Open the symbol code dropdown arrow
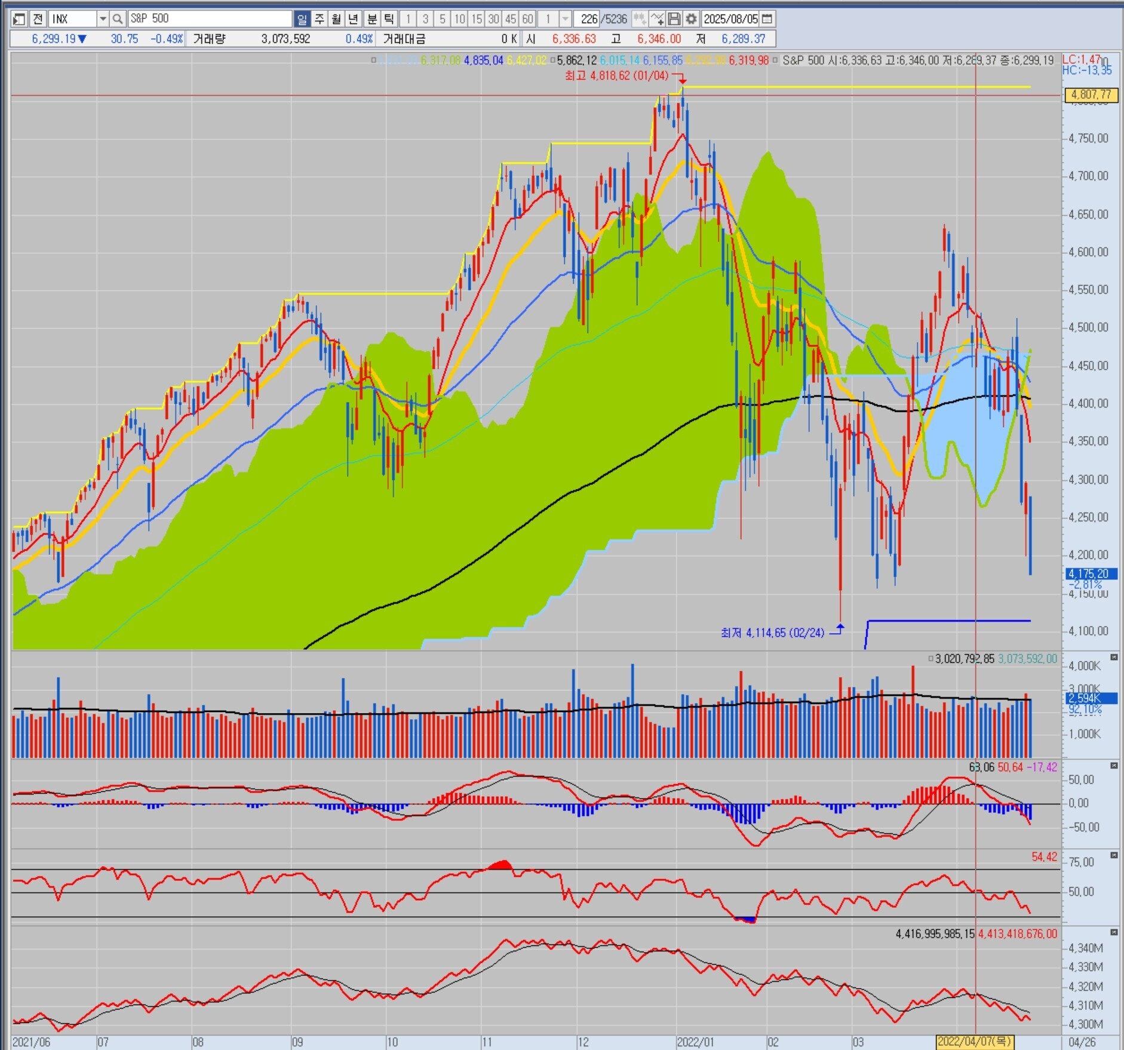Viewport: 1124px width, 1050px height. (x=103, y=19)
